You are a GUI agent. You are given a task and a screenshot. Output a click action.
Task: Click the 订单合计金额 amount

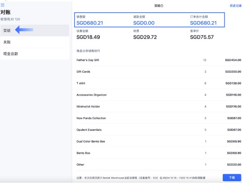click(203, 23)
